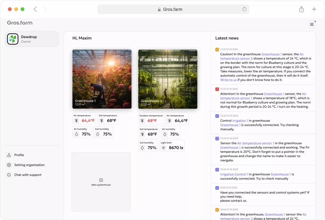Click the Light level sun icon

pyautogui.click(x=163, y=148)
